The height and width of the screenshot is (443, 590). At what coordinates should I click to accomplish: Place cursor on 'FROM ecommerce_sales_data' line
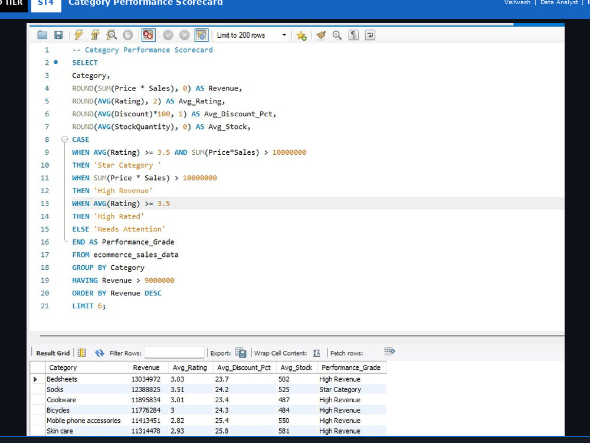[x=125, y=255]
